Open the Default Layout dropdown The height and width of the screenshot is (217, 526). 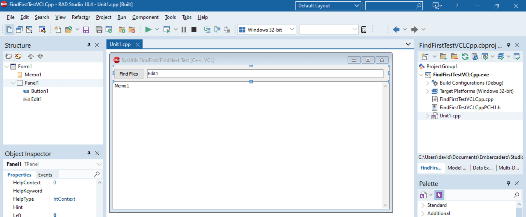coord(328,6)
